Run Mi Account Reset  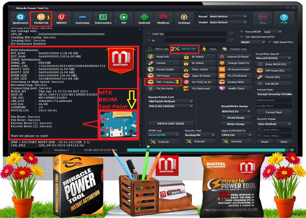click(234, 69)
